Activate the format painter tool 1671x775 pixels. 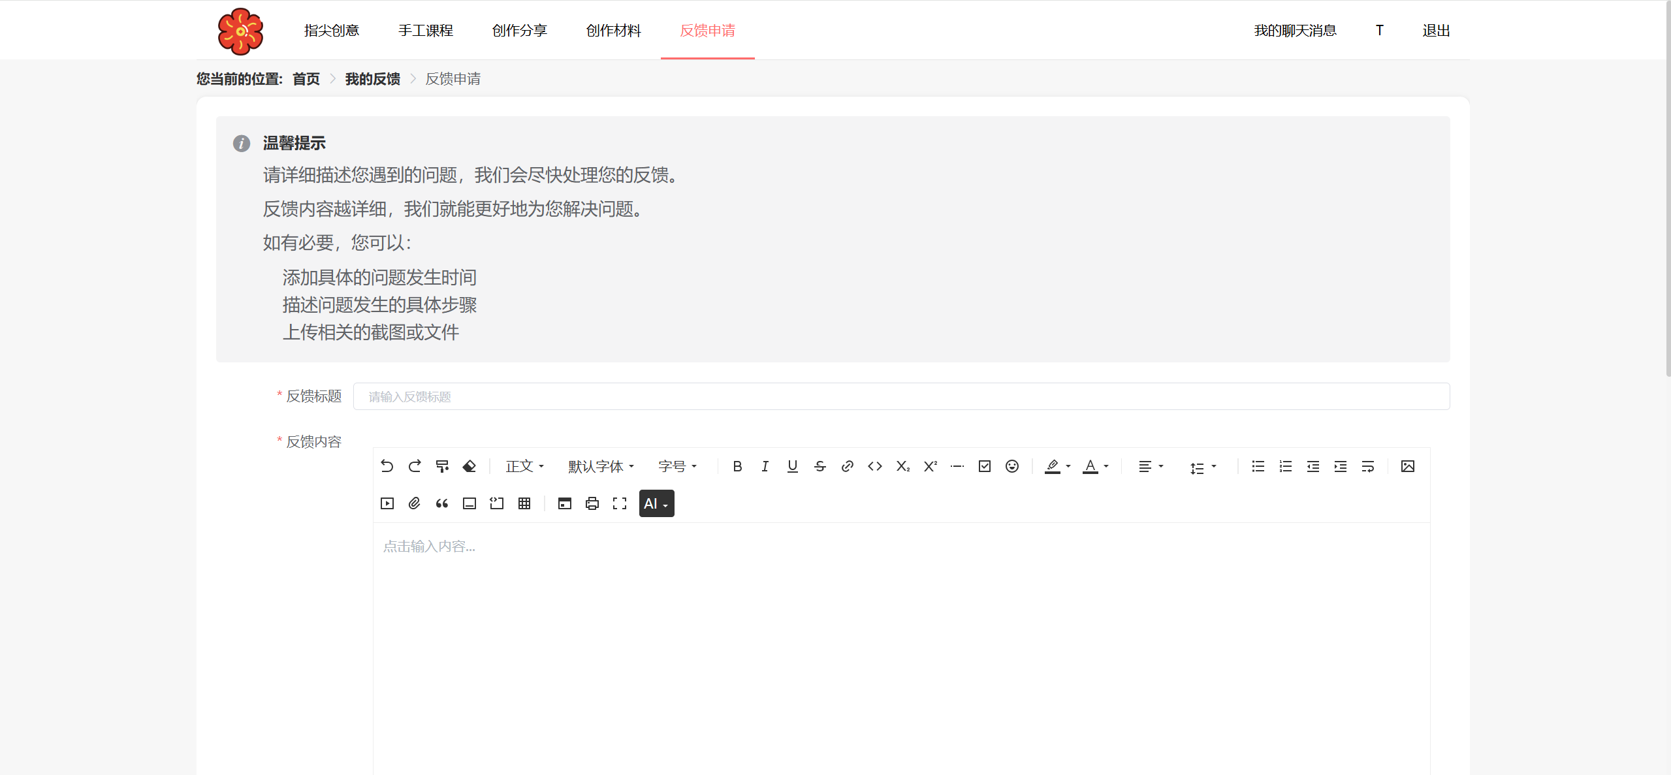pyautogui.click(x=442, y=466)
